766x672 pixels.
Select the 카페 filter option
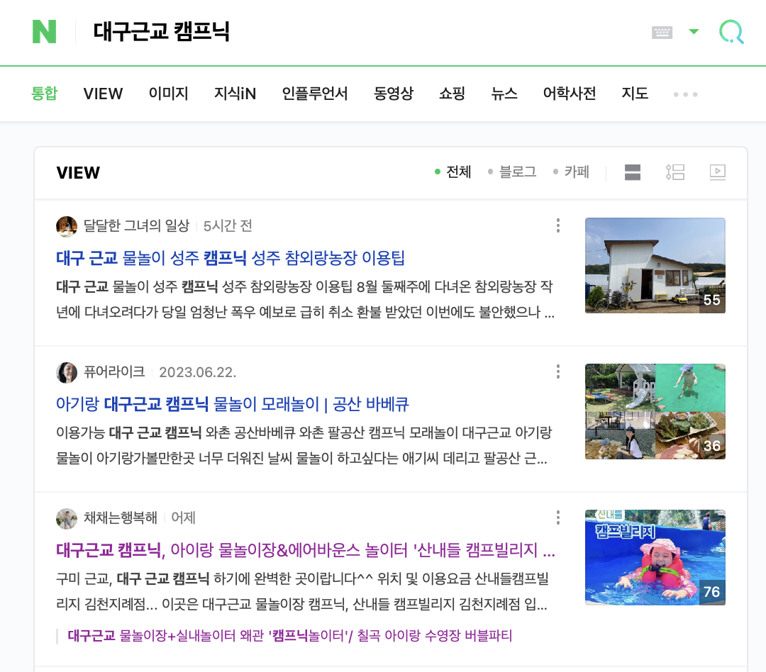(571, 172)
